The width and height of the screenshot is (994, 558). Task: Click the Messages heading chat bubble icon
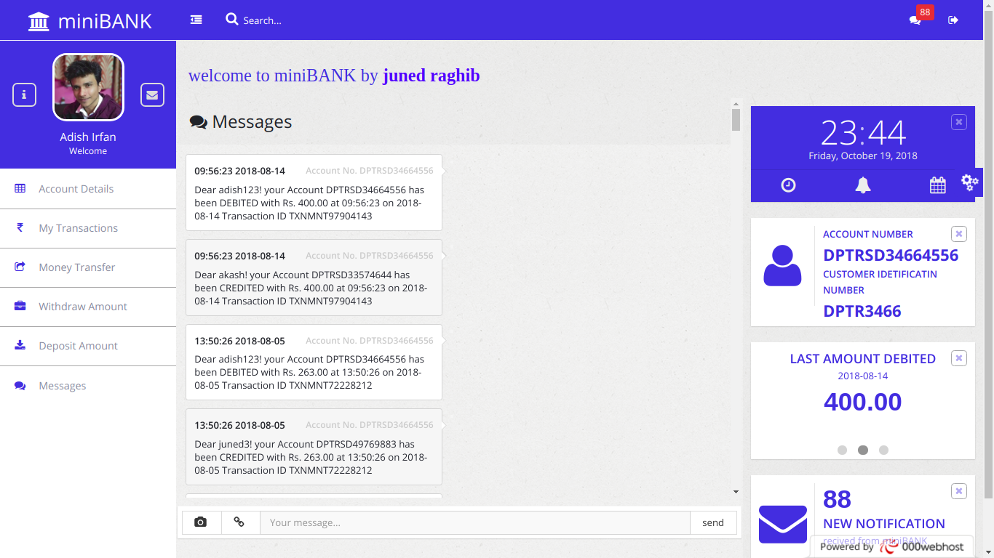[x=199, y=122]
